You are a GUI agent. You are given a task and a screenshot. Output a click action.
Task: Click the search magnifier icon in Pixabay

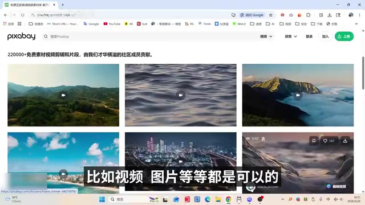46,36
